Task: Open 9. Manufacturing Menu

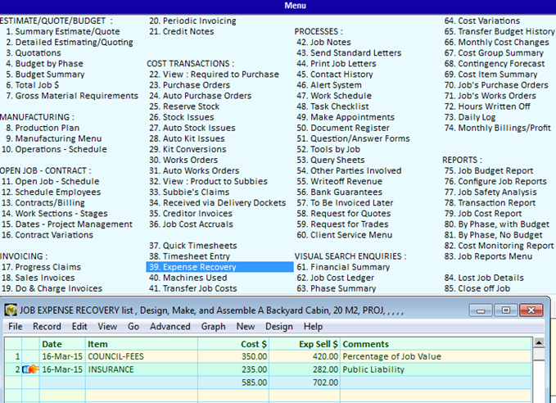Action: (53, 138)
